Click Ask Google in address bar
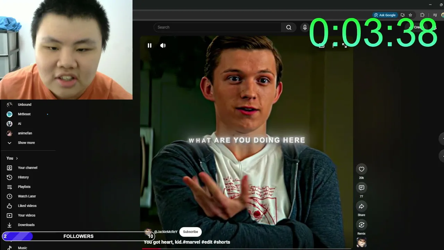444x250 pixels. click(385, 15)
